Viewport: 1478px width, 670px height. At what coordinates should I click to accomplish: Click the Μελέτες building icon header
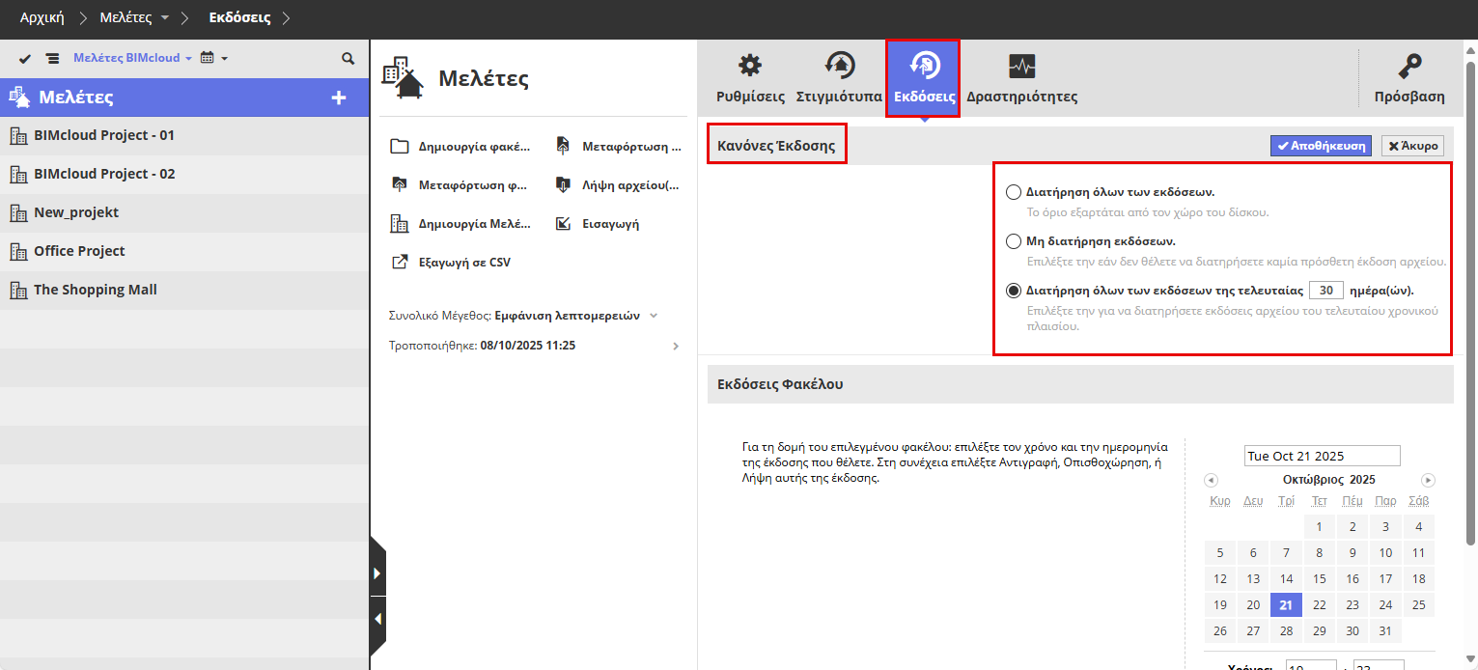pos(404,78)
